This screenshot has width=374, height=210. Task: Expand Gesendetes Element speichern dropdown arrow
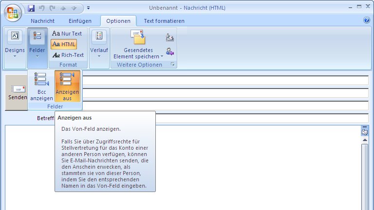(x=162, y=56)
